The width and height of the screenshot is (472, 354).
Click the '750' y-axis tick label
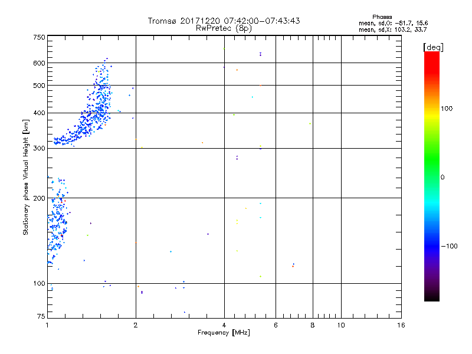[39, 37]
